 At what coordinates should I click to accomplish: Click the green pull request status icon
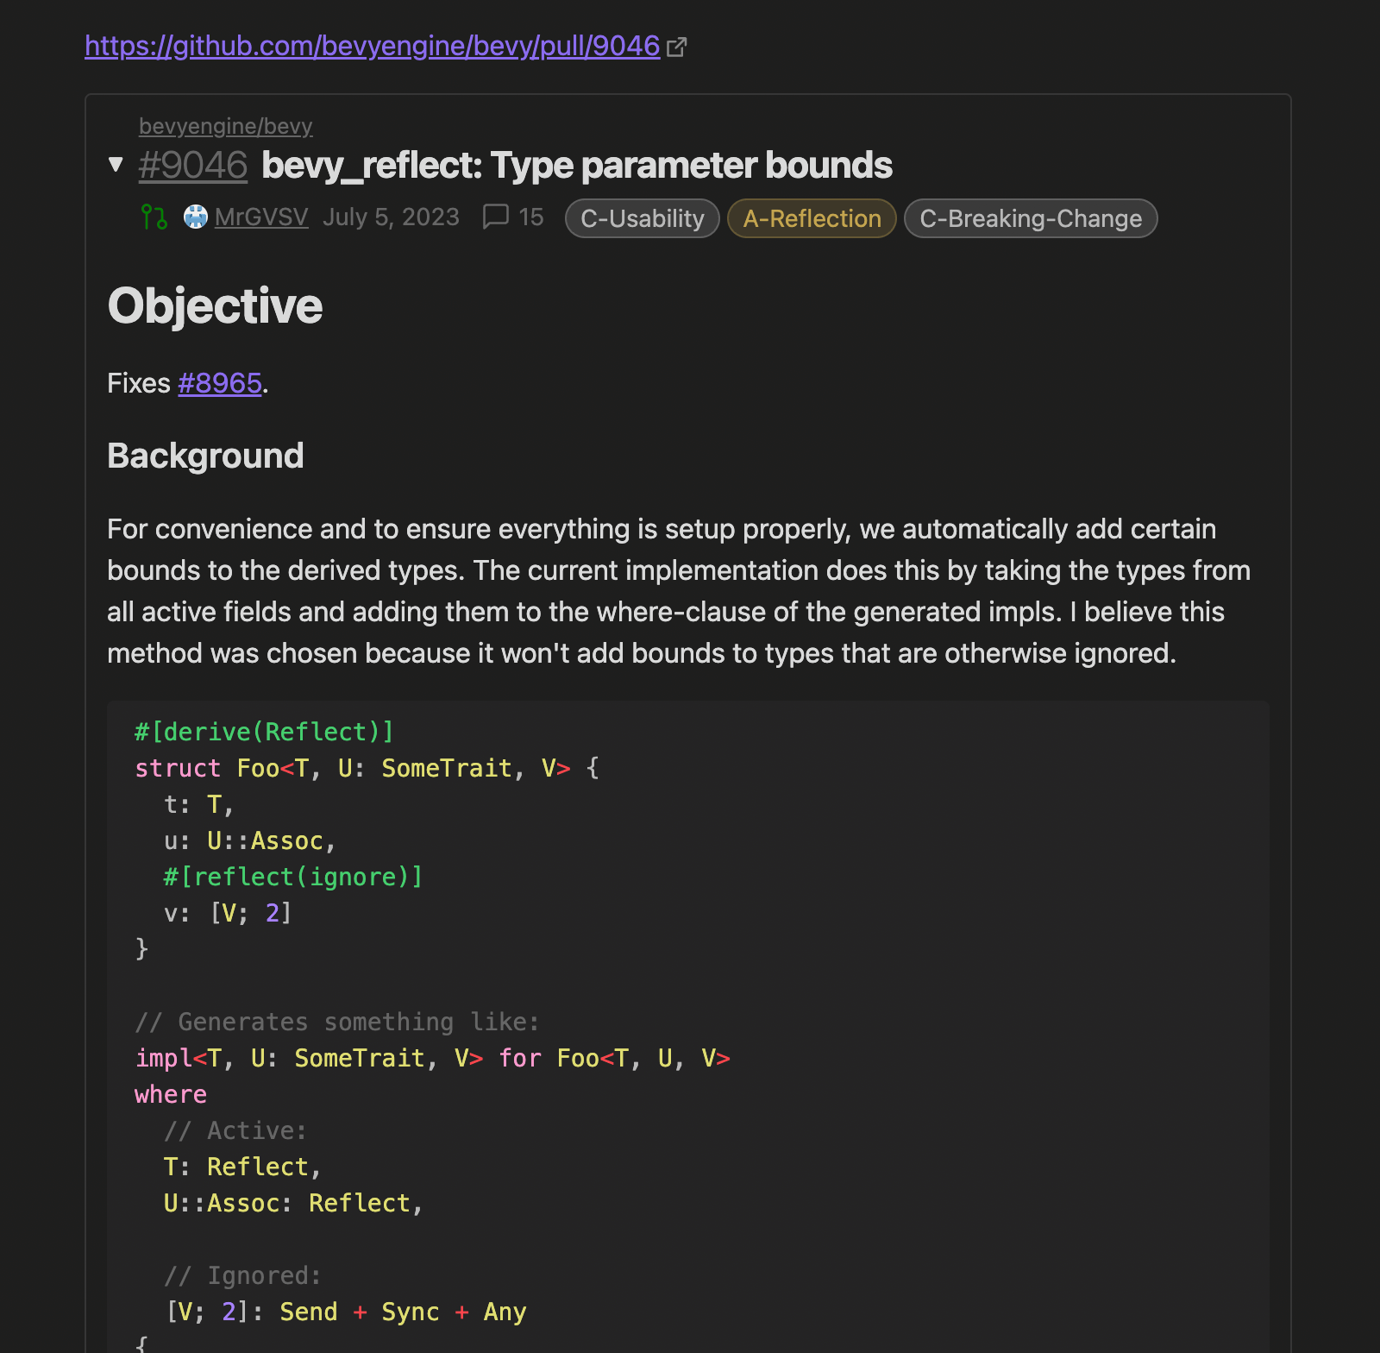point(154,217)
